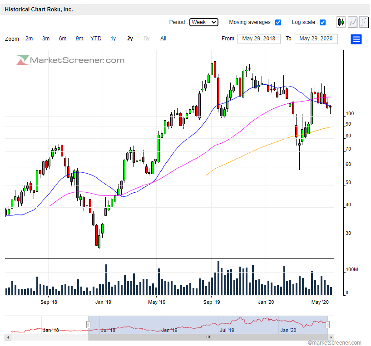371x346 pixels.
Task: Zoom chart to 2m
Action: tap(29, 39)
